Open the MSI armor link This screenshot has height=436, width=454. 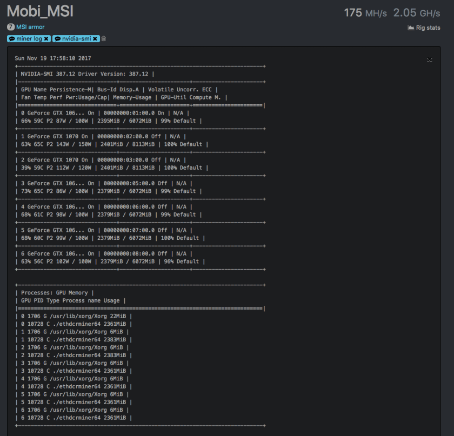pos(30,27)
